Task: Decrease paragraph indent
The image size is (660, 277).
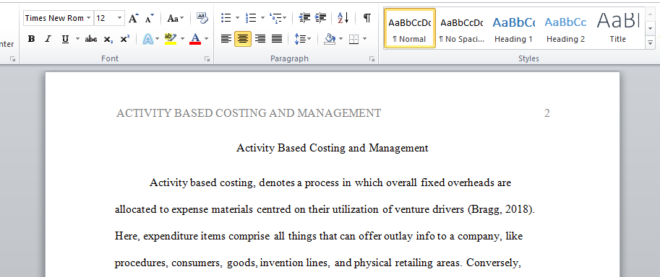Action: tap(304, 18)
